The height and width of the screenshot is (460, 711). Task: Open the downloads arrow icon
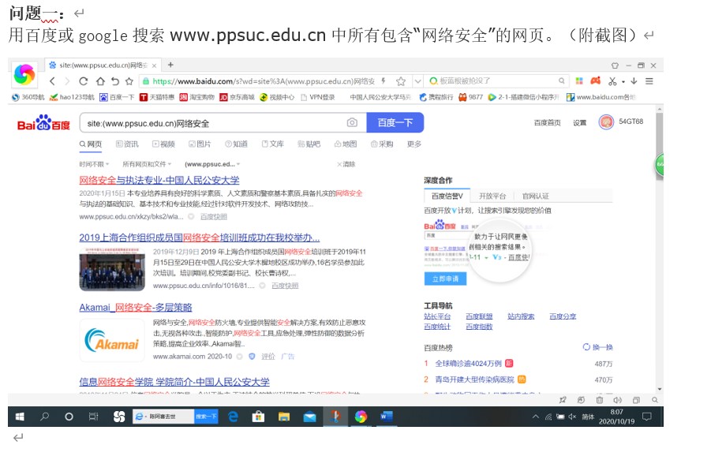click(x=634, y=80)
